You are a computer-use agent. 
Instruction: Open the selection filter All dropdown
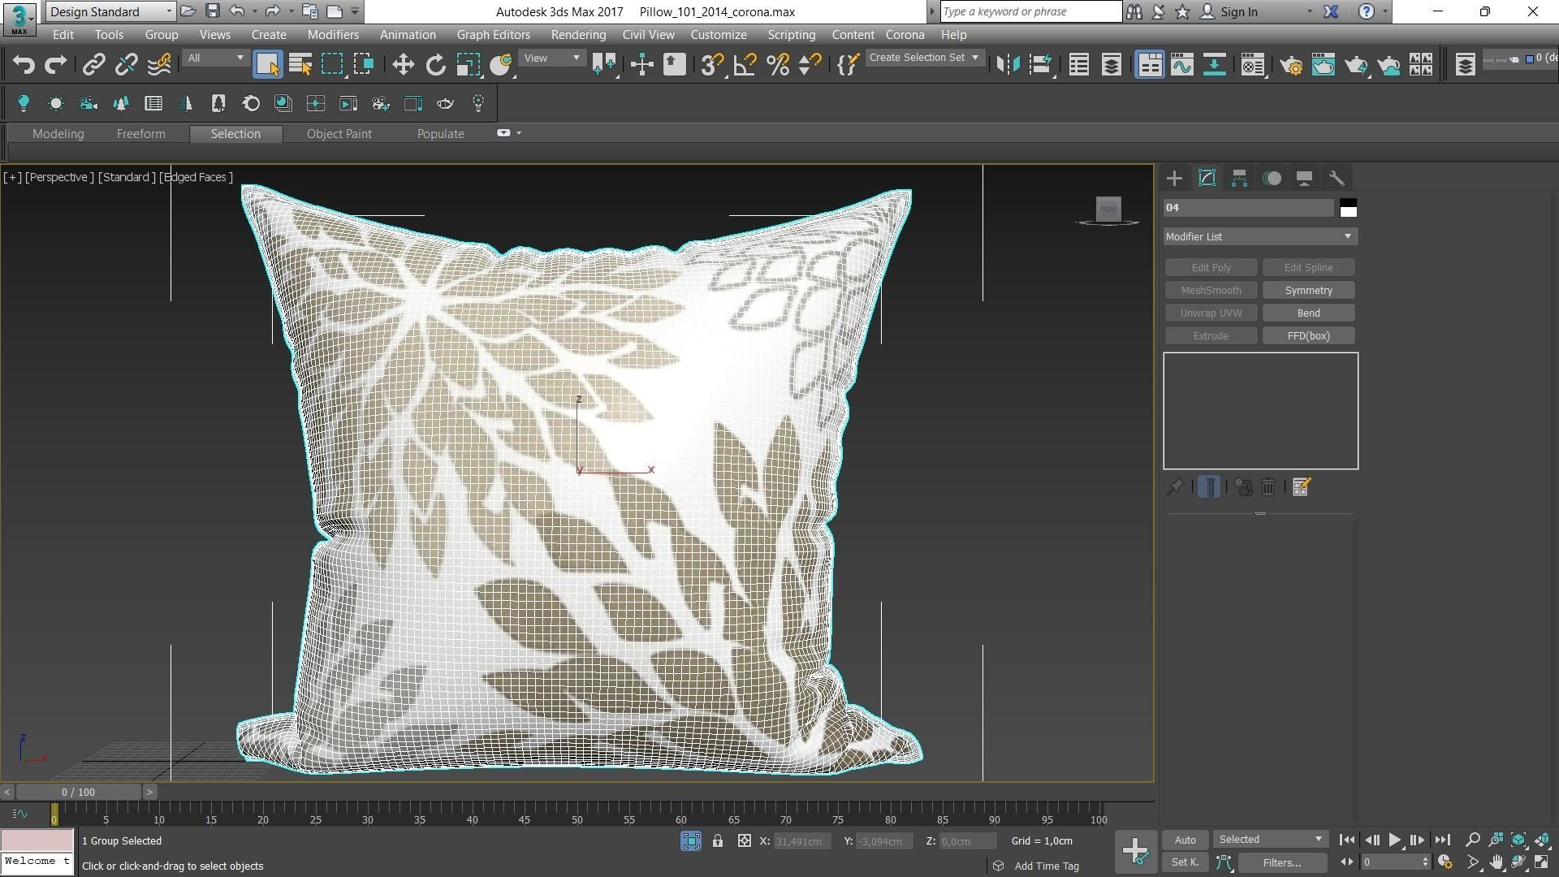214,58
